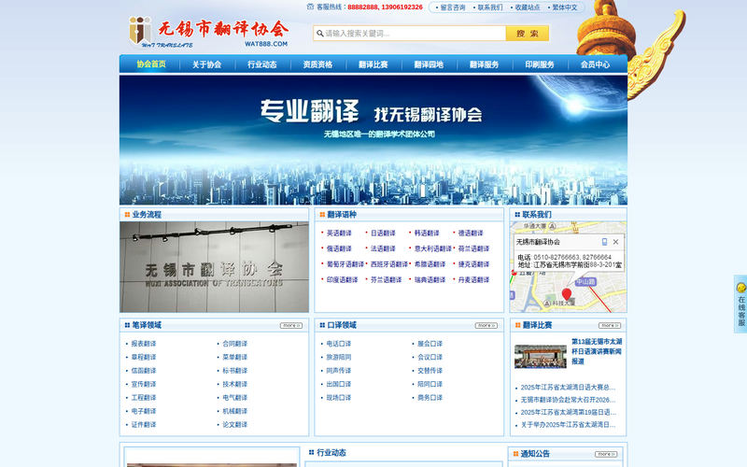Open the 留言咨询 top link
747x467 pixels.
[x=452, y=7]
